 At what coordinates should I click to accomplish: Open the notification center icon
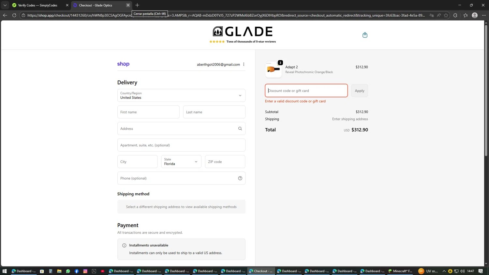[481, 271]
